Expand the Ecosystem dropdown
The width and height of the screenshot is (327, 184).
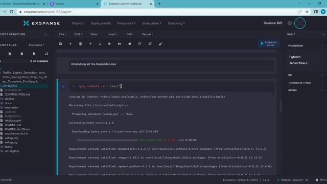click(x=152, y=23)
